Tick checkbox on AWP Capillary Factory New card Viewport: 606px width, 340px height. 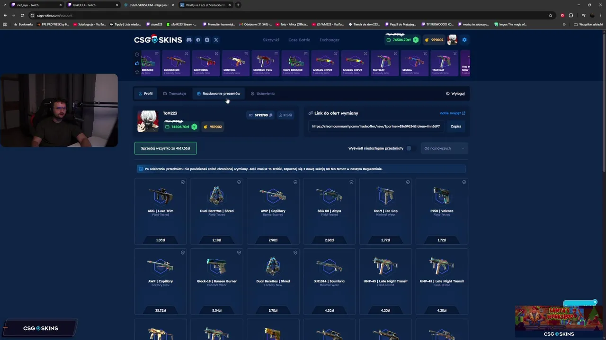point(183,253)
